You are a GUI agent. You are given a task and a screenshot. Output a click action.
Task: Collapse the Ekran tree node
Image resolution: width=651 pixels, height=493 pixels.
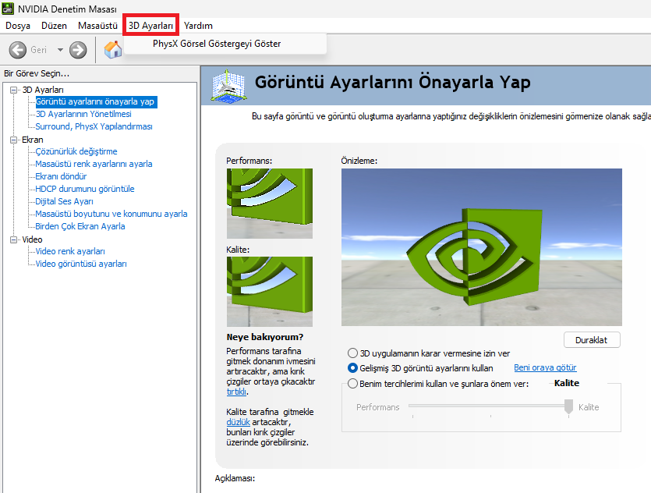click(14, 140)
